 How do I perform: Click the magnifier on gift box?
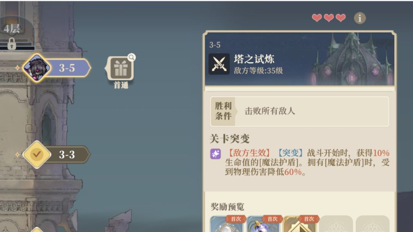tap(132, 57)
